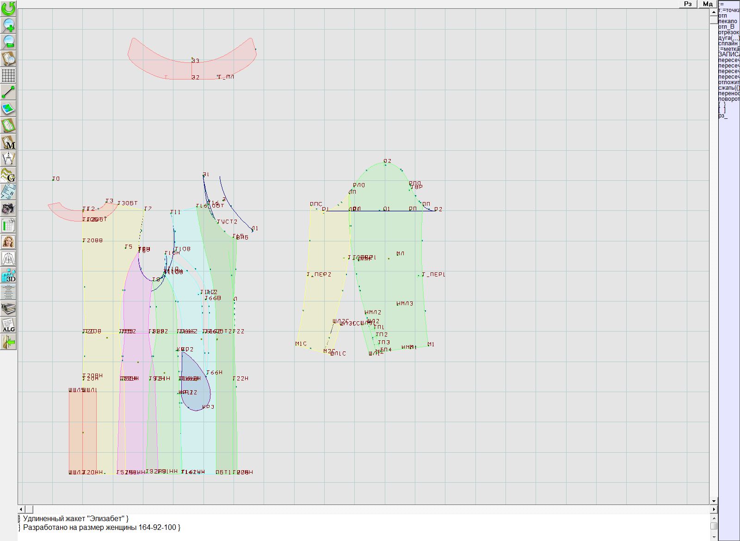Open the stacked books library icon
Viewport: 740px width, 541px height.
coord(8,308)
